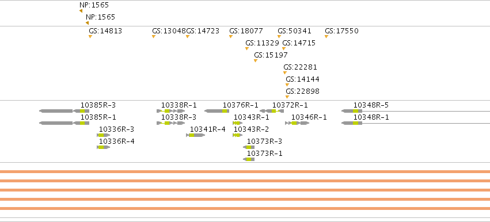Screen dimensions: 490x222
Task: Click the 10348R-5 label text
Action: (x=371, y=105)
